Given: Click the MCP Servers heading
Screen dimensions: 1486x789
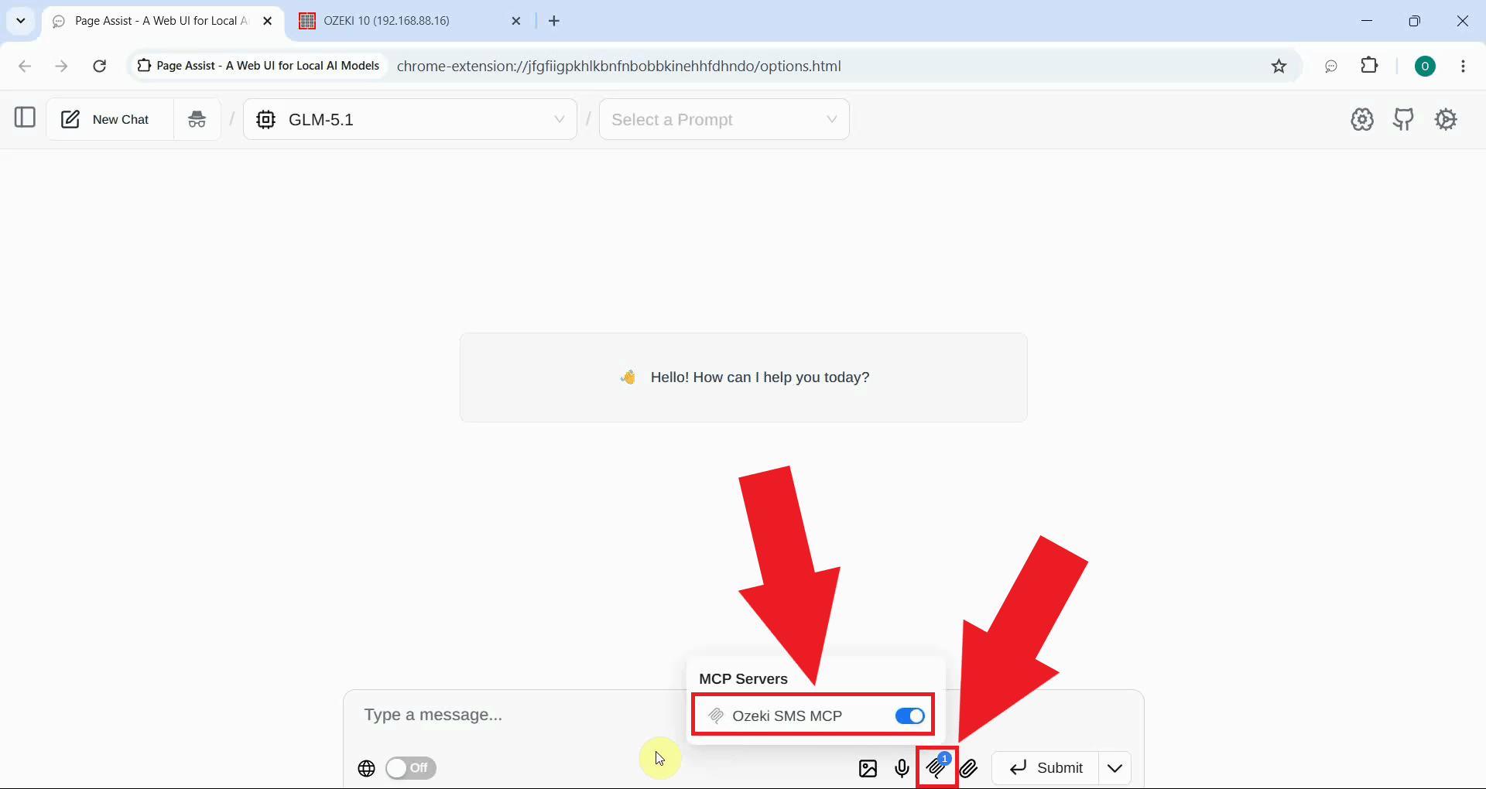Looking at the screenshot, I should click(x=743, y=678).
